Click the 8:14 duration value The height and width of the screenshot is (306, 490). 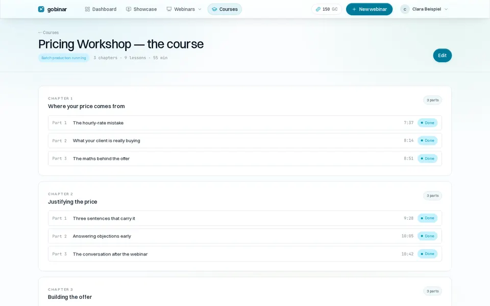click(x=408, y=141)
